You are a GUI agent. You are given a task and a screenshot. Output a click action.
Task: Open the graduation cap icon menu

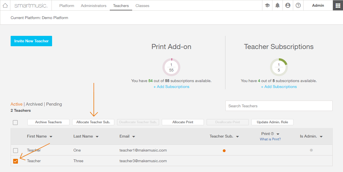[267, 5]
